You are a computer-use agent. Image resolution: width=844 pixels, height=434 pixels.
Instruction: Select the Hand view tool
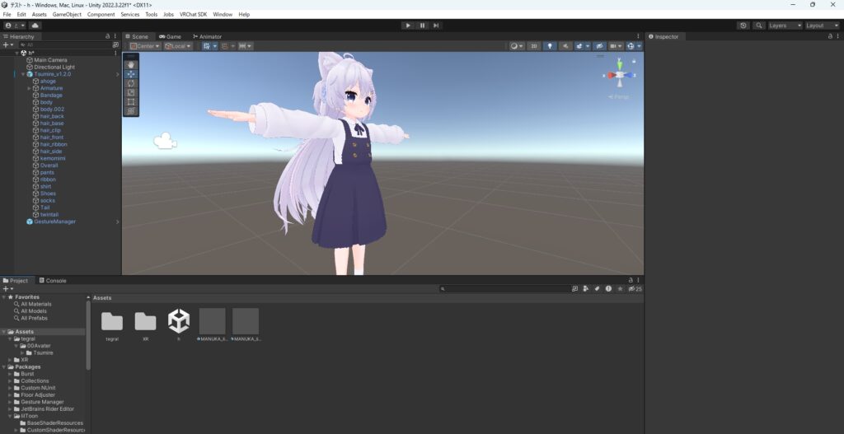click(131, 64)
